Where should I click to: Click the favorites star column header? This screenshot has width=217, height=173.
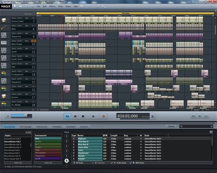pyautogui.click(x=141, y=136)
